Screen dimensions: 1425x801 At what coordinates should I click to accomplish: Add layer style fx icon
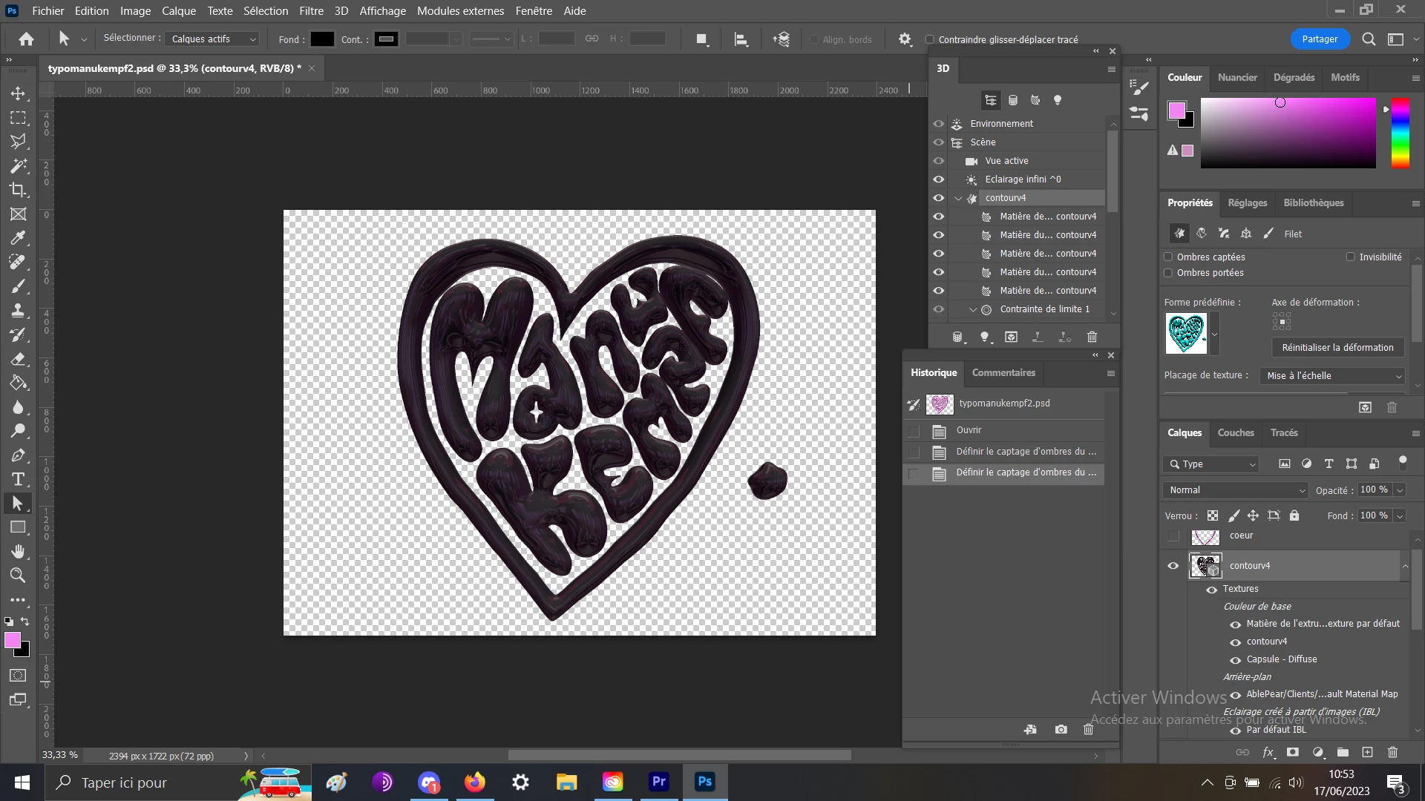click(x=1268, y=752)
